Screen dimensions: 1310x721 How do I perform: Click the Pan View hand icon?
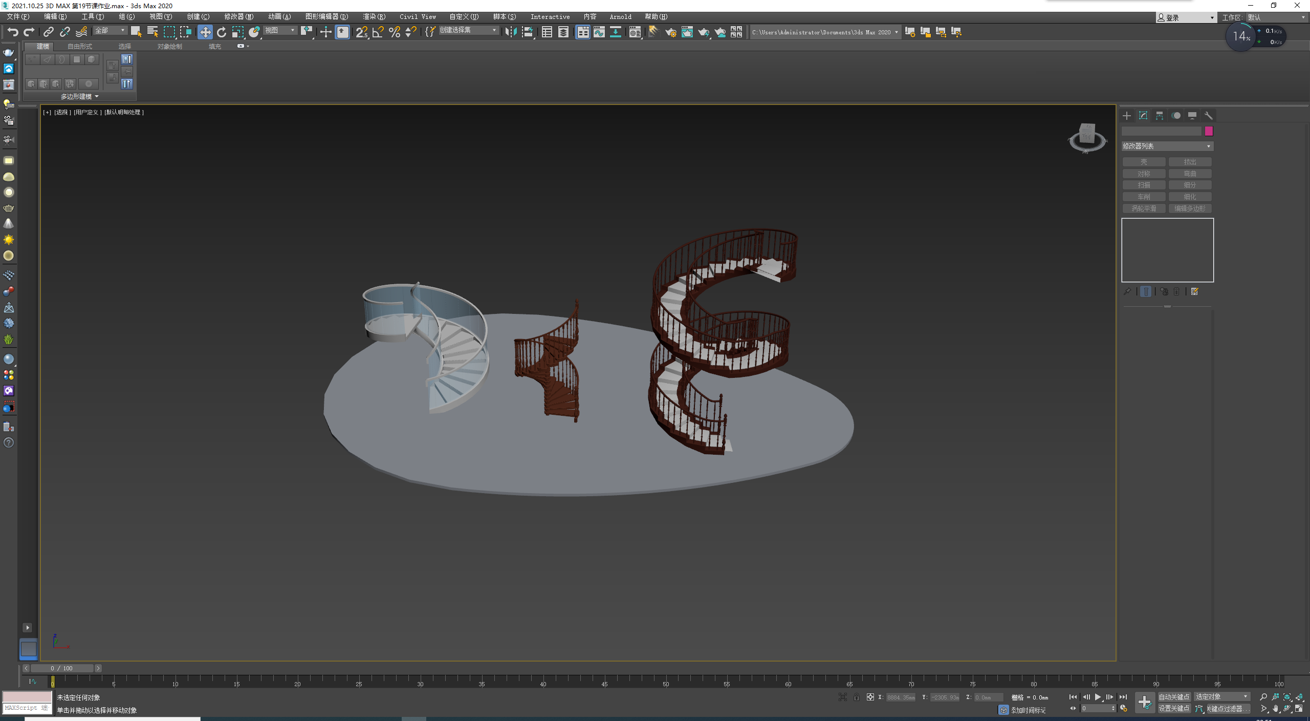[1276, 709]
